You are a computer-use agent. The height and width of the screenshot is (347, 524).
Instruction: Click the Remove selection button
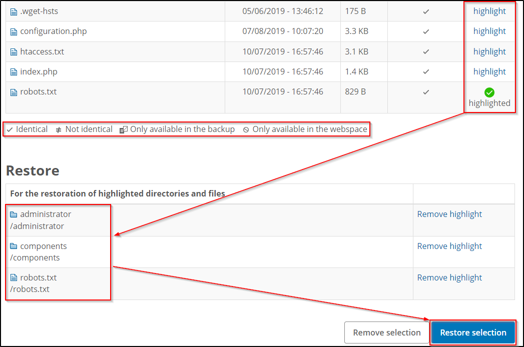[x=387, y=332]
